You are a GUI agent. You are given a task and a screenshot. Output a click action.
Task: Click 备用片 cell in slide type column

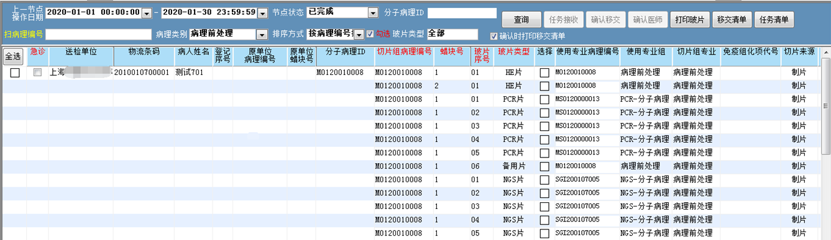[514, 166]
